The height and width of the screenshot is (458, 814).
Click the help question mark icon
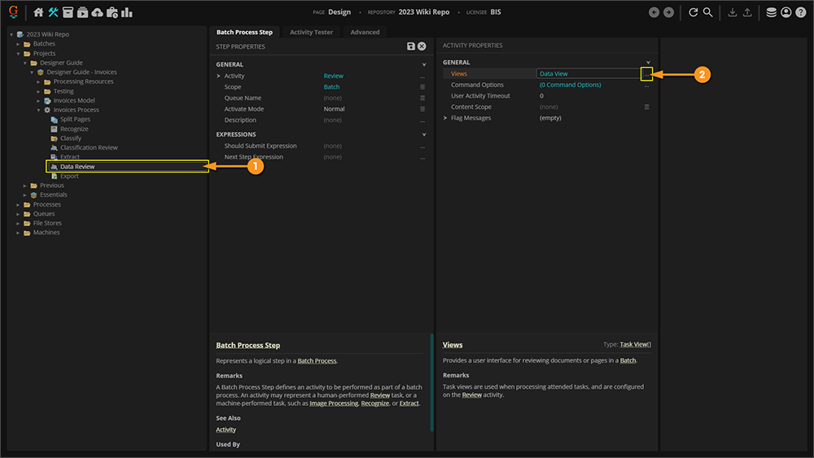point(800,12)
